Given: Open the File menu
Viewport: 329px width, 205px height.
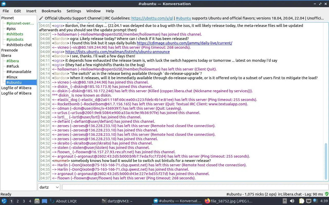Looking at the screenshot, I should (6, 11).
